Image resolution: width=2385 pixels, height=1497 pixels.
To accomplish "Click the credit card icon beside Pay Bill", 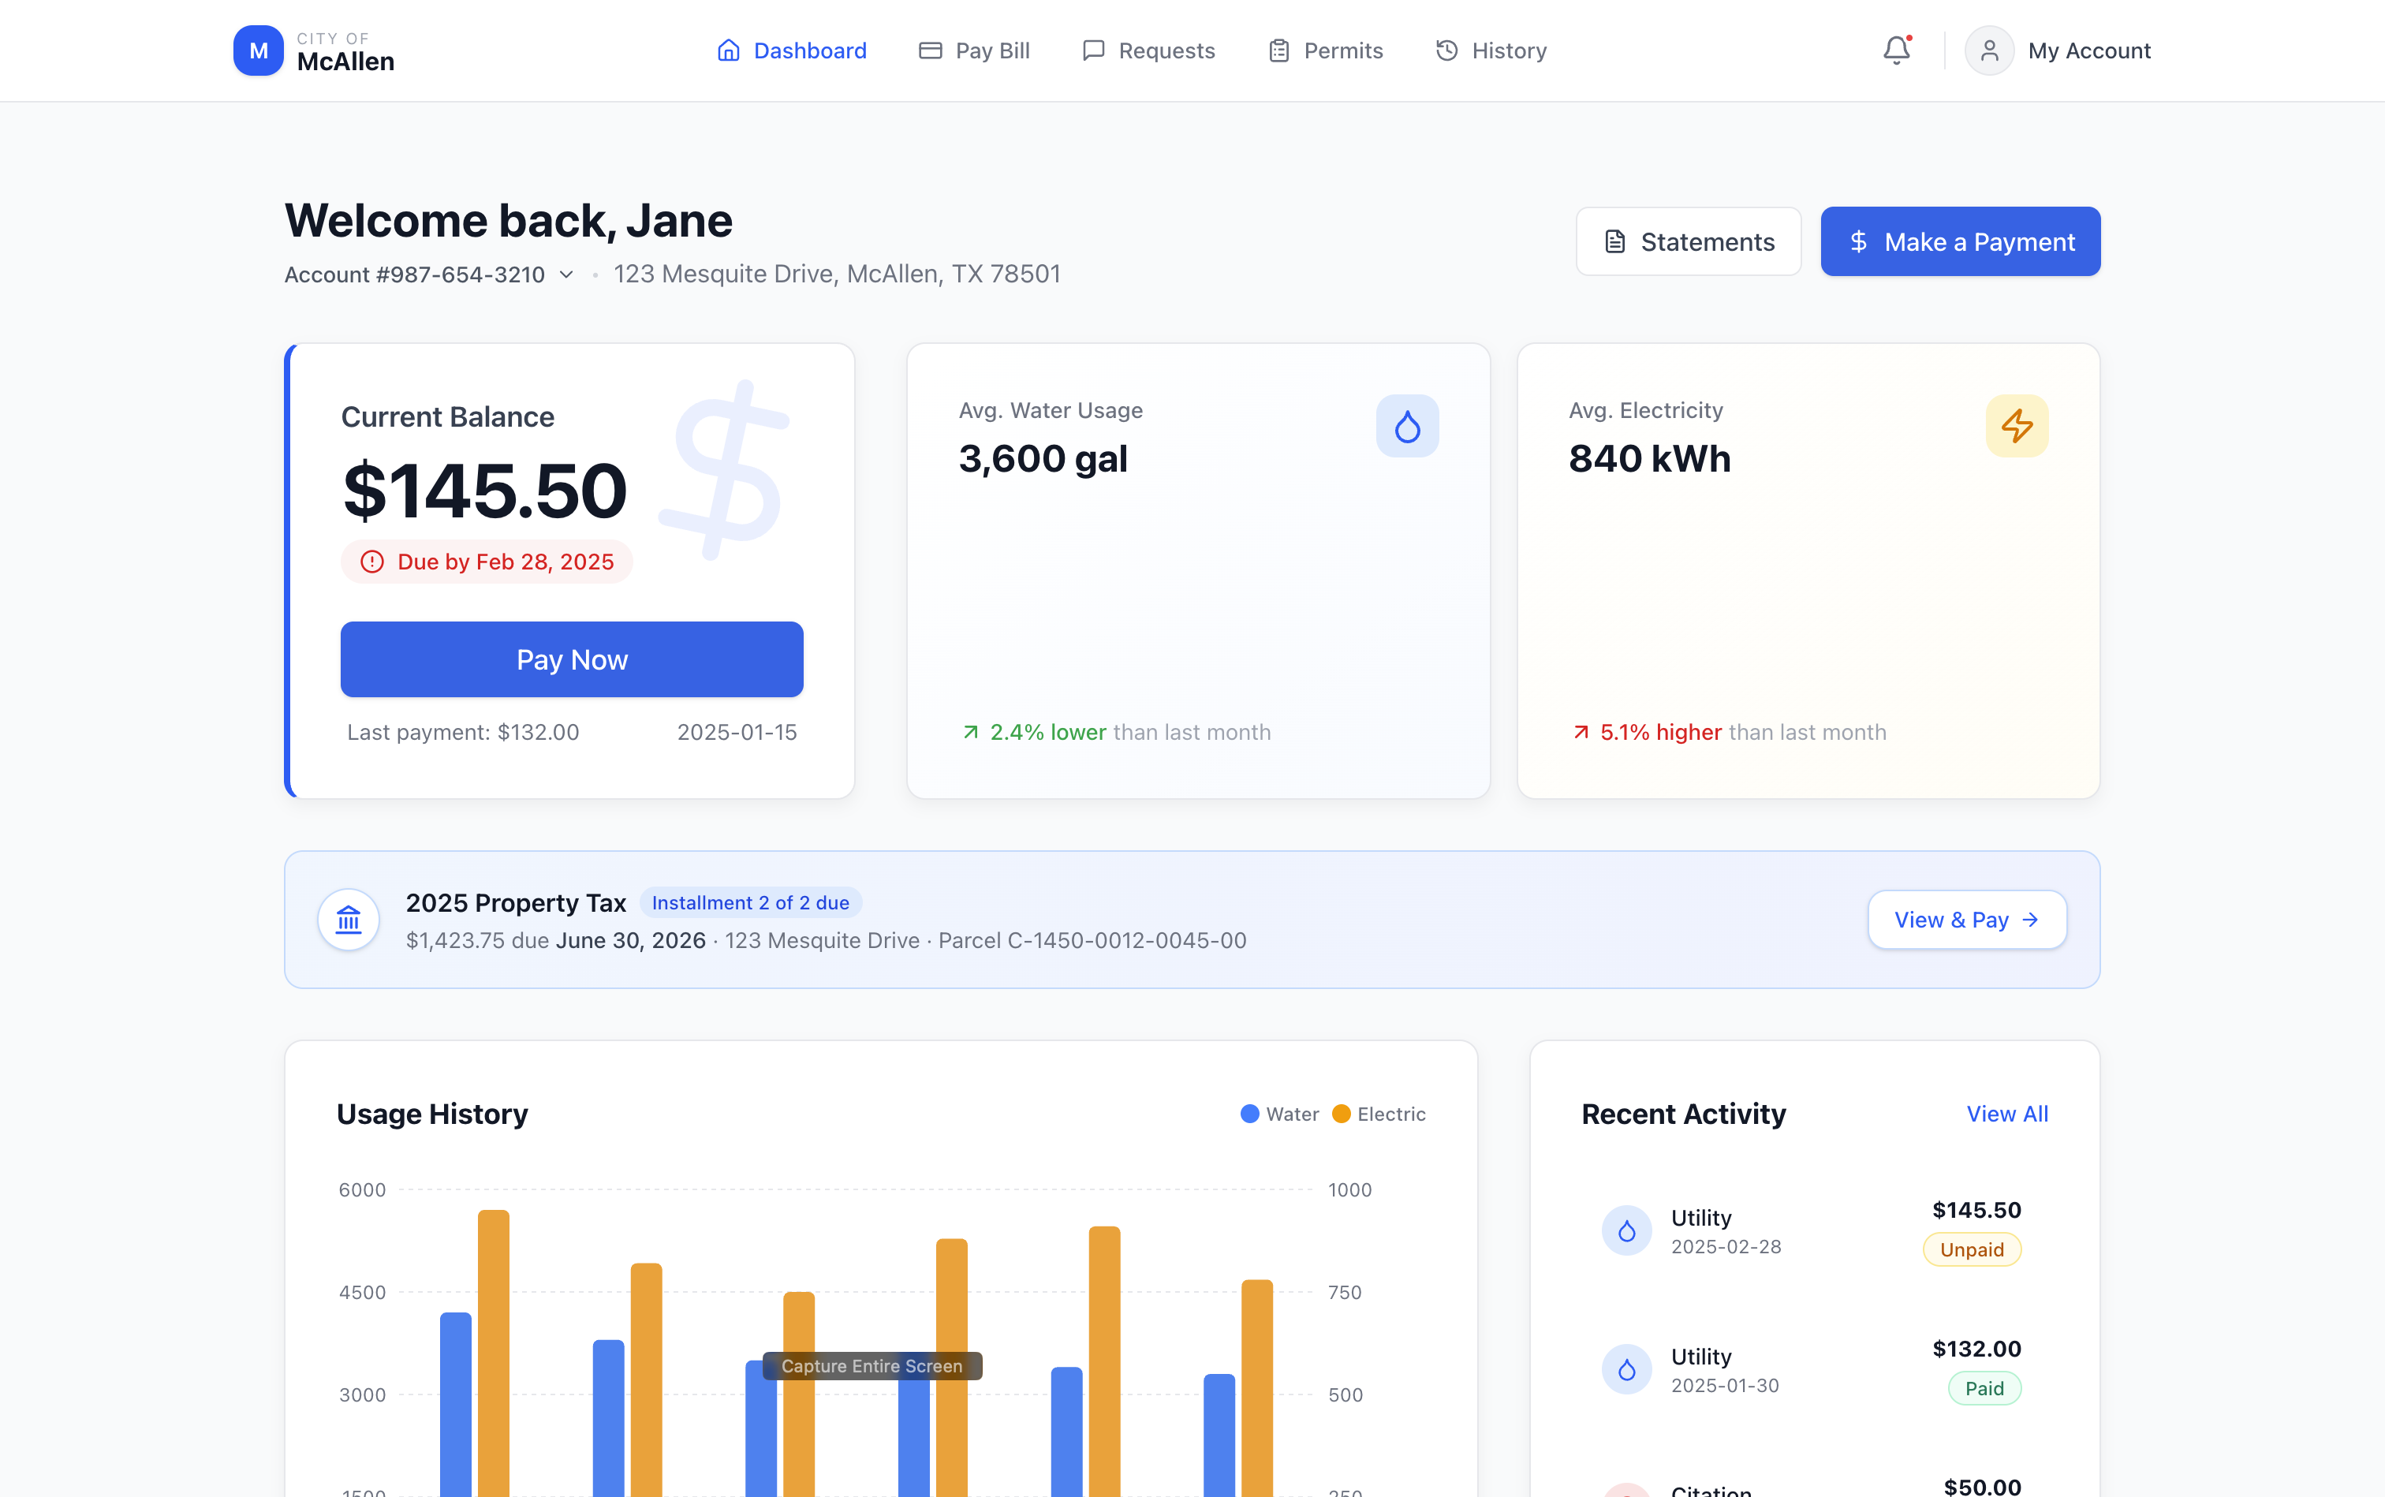I will (931, 50).
